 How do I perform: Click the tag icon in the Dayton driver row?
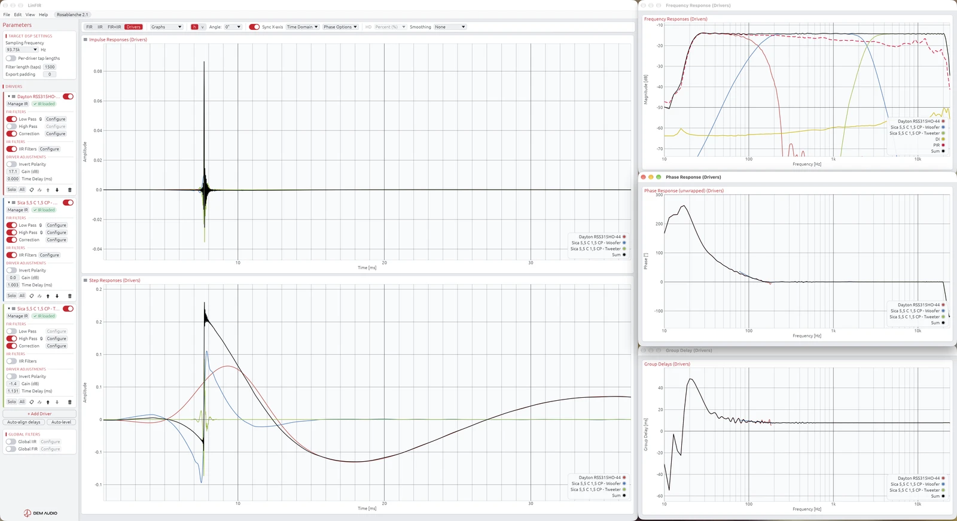tap(32, 190)
